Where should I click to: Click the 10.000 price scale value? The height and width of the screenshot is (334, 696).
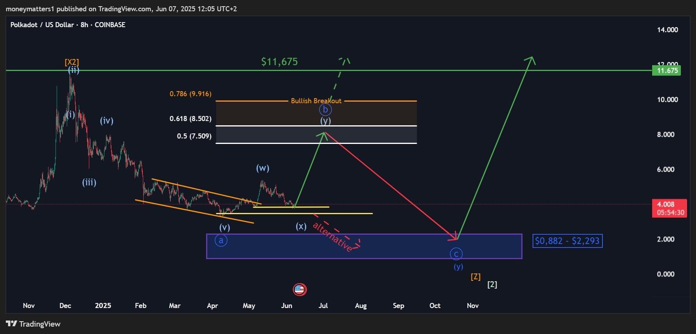667,100
